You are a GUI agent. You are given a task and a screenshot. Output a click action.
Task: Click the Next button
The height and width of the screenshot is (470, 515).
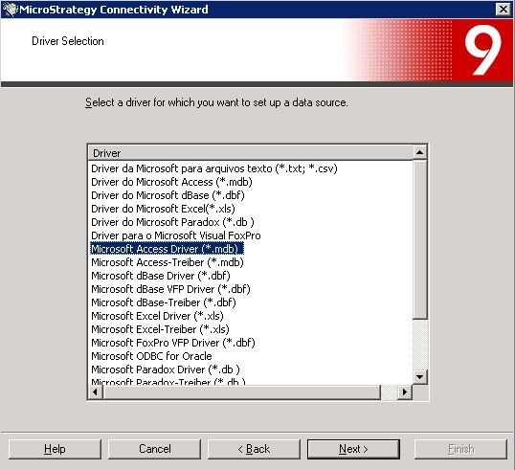tap(353, 449)
